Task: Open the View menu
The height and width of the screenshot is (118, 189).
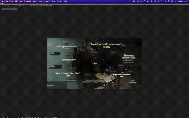Action: (x=54, y=1)
